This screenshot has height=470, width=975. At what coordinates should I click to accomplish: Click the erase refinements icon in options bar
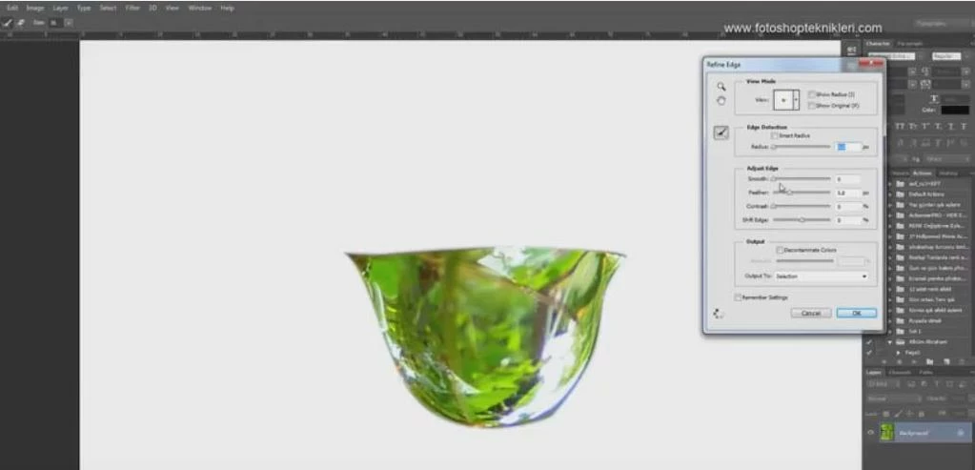21,22
